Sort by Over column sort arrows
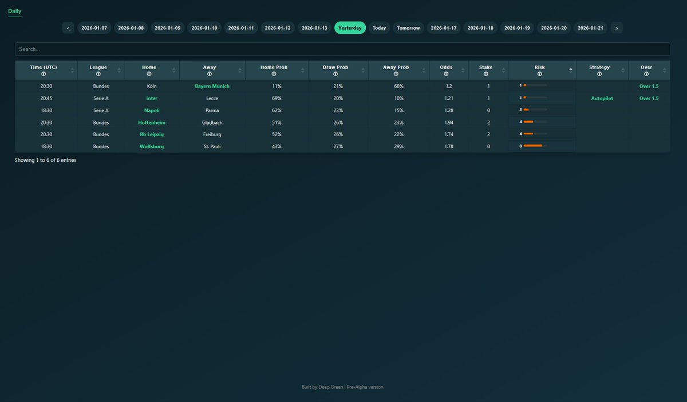The width and height of the screenshot is (687, 402). tap(664, 70)
